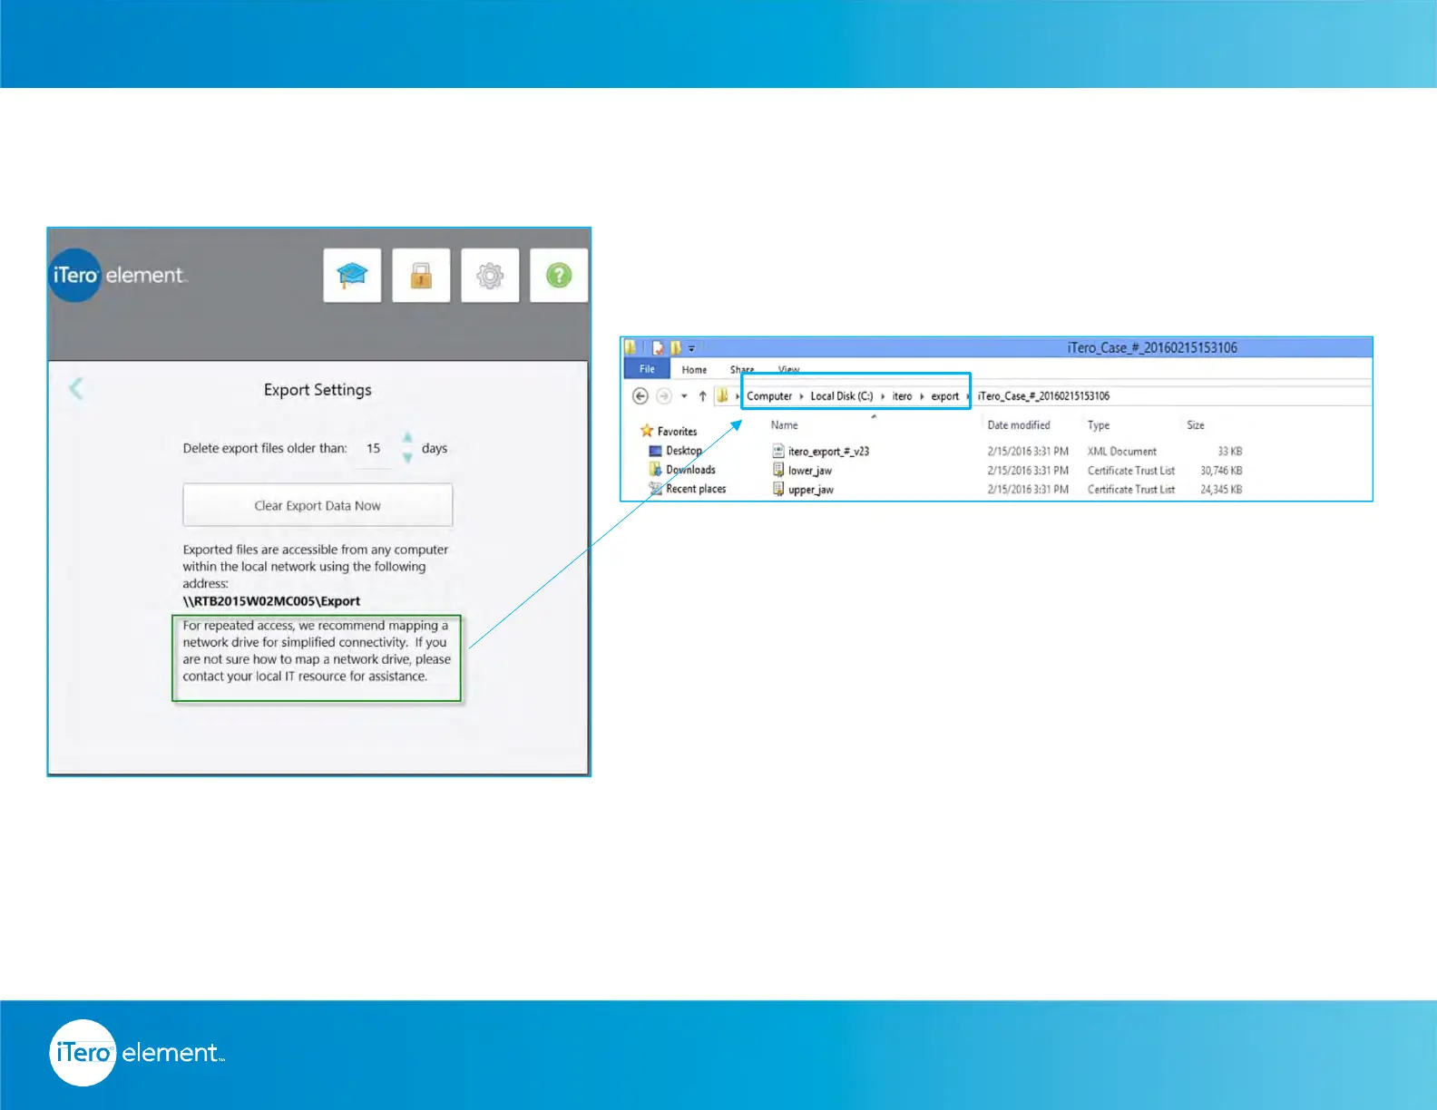Viewport: 1437px width, 1110px height.
Task: Select Favorites in the navigation pane
Action: tap(678, 432)
